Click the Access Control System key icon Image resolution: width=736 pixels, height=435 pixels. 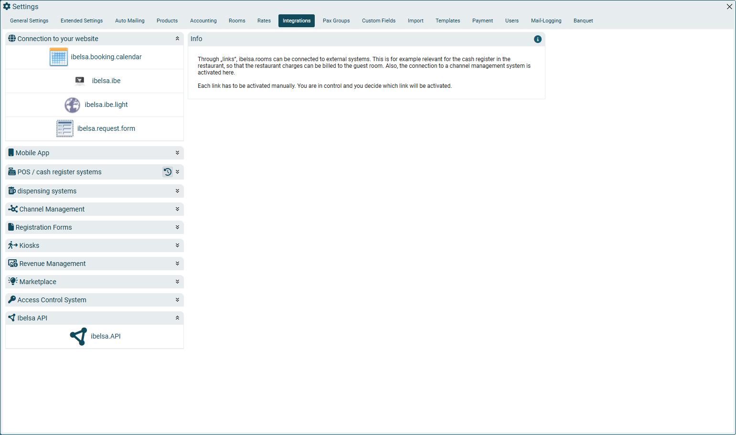pyautogui.click(x=12, y=300)
